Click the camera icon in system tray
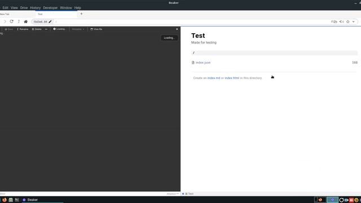The height and width of the screenshot is (203, 361). pos(346,200)
